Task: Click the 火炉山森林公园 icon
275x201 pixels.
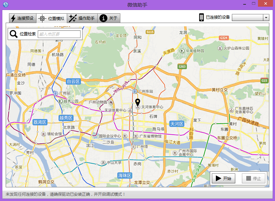Action: click(220, 48)
